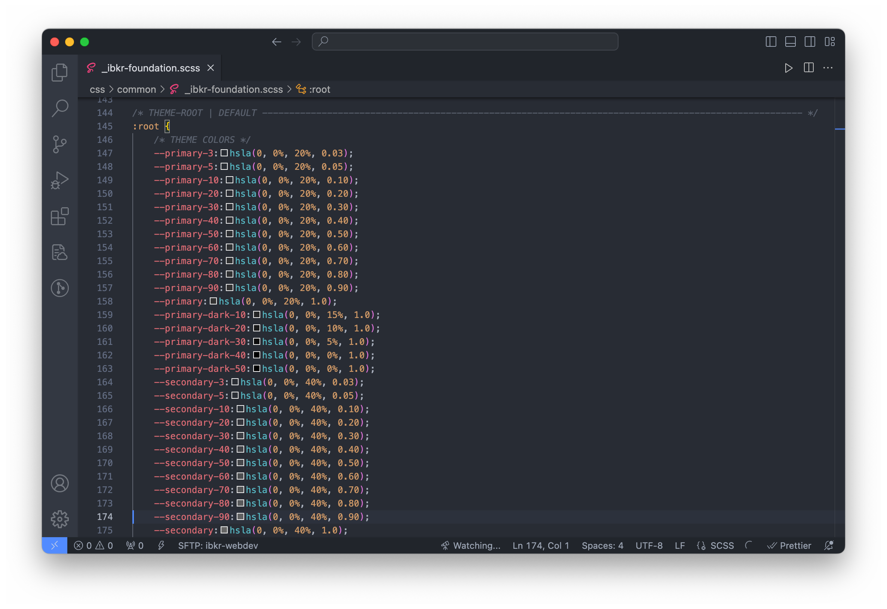
Task: Open the Git Graph sidebar icon
Action: pyautogui.click(x=59, y=288)
